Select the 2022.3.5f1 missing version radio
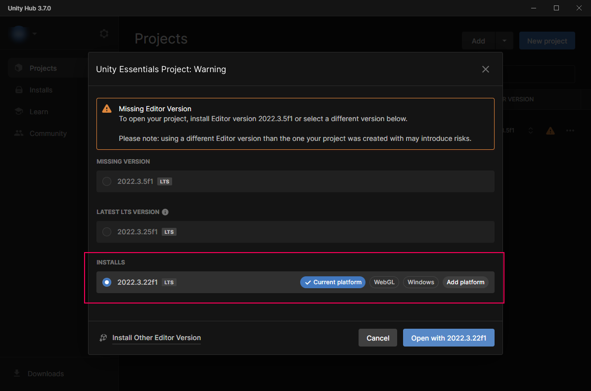Screen dimensions: 591x391 107,181
